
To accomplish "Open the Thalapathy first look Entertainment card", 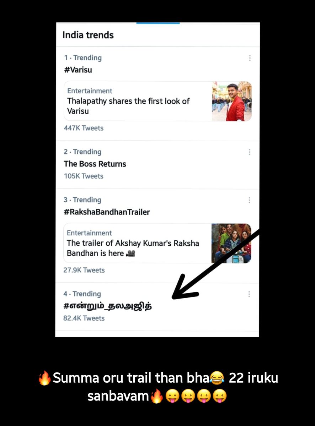I will pos(157,102).
